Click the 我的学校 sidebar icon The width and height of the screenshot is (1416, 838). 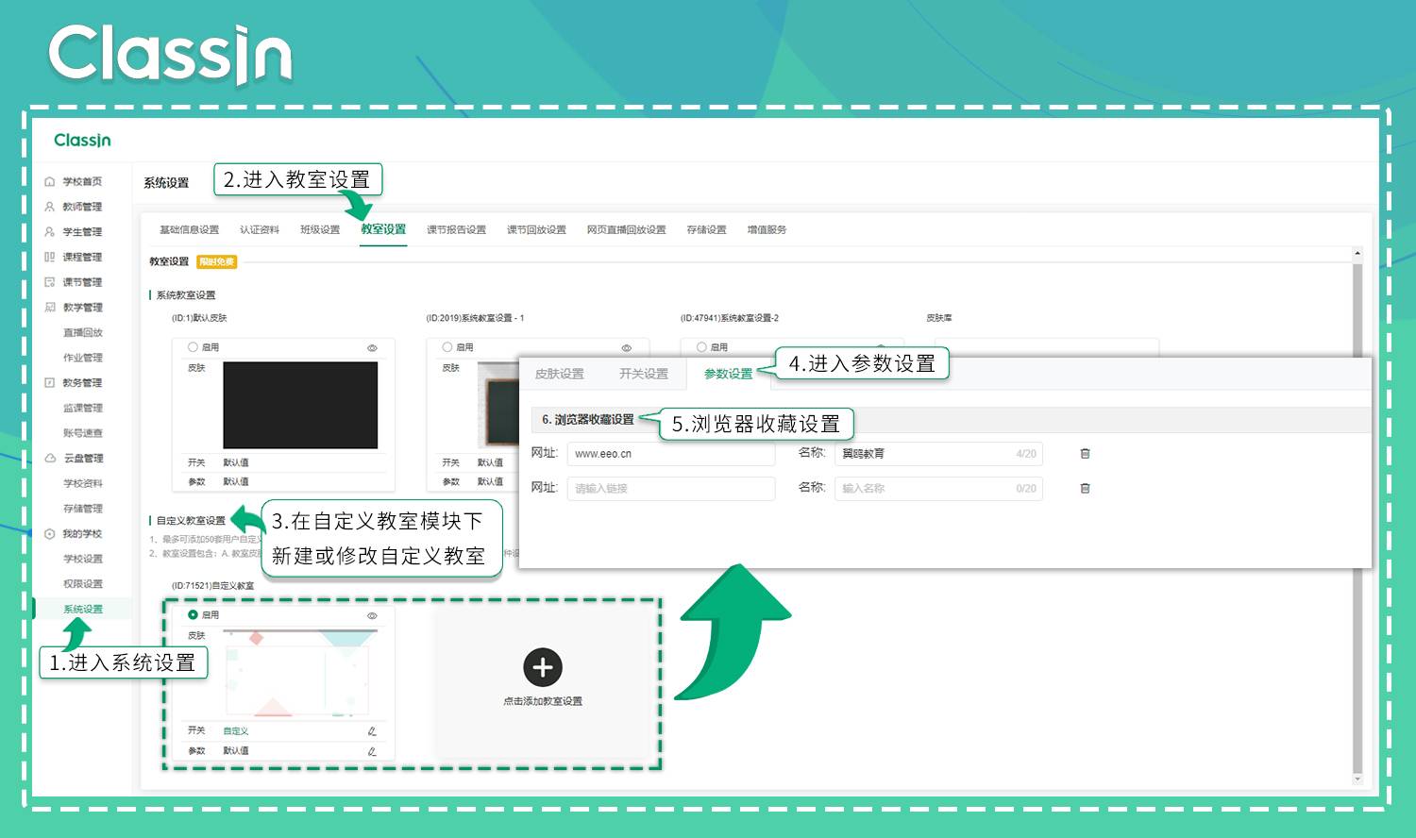coord(50,533)
